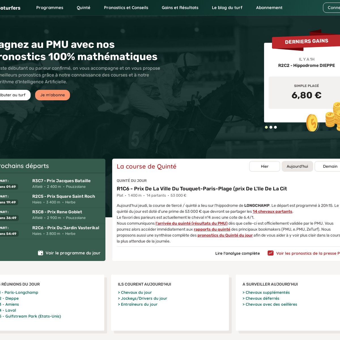The height and width of the screenshot is (340, 340).
Task: Open Gains et Résultats menu
Action: pyautogui.click(x=180, y=8)
